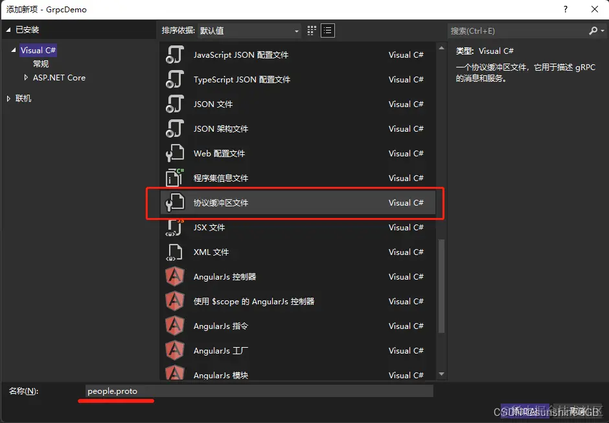Click the XML 文件 template icon
Viewport: 609px width, 423px height.
[x=174, y=252]
